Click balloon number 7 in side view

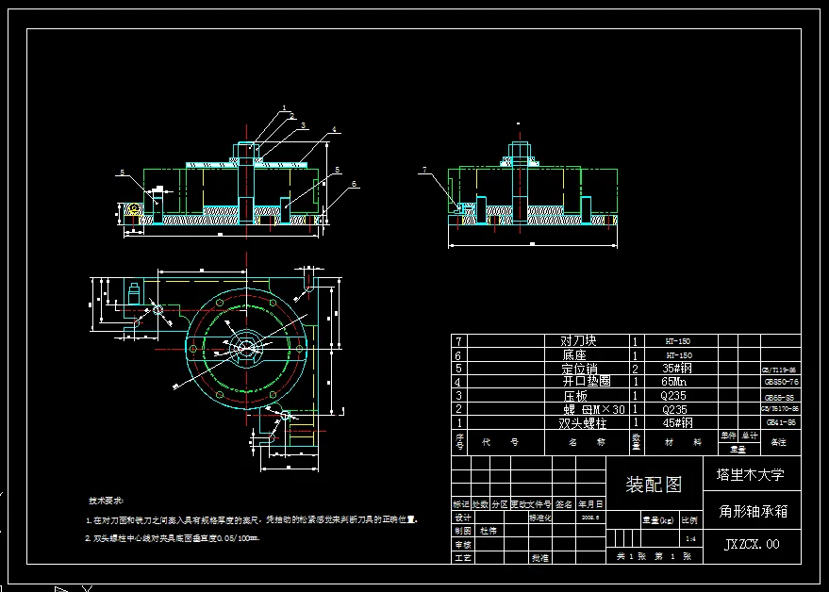(x=424, y=170)
